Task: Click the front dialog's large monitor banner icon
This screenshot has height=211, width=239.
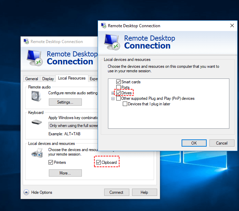Action: click(112, 42)
